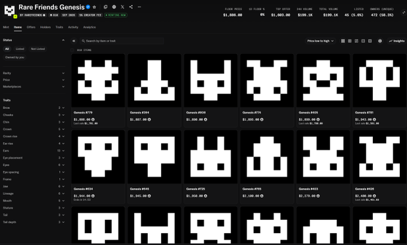Click the search magnifier icon
Viewport: 407px width, 245px height.
[x=83, y=41]
